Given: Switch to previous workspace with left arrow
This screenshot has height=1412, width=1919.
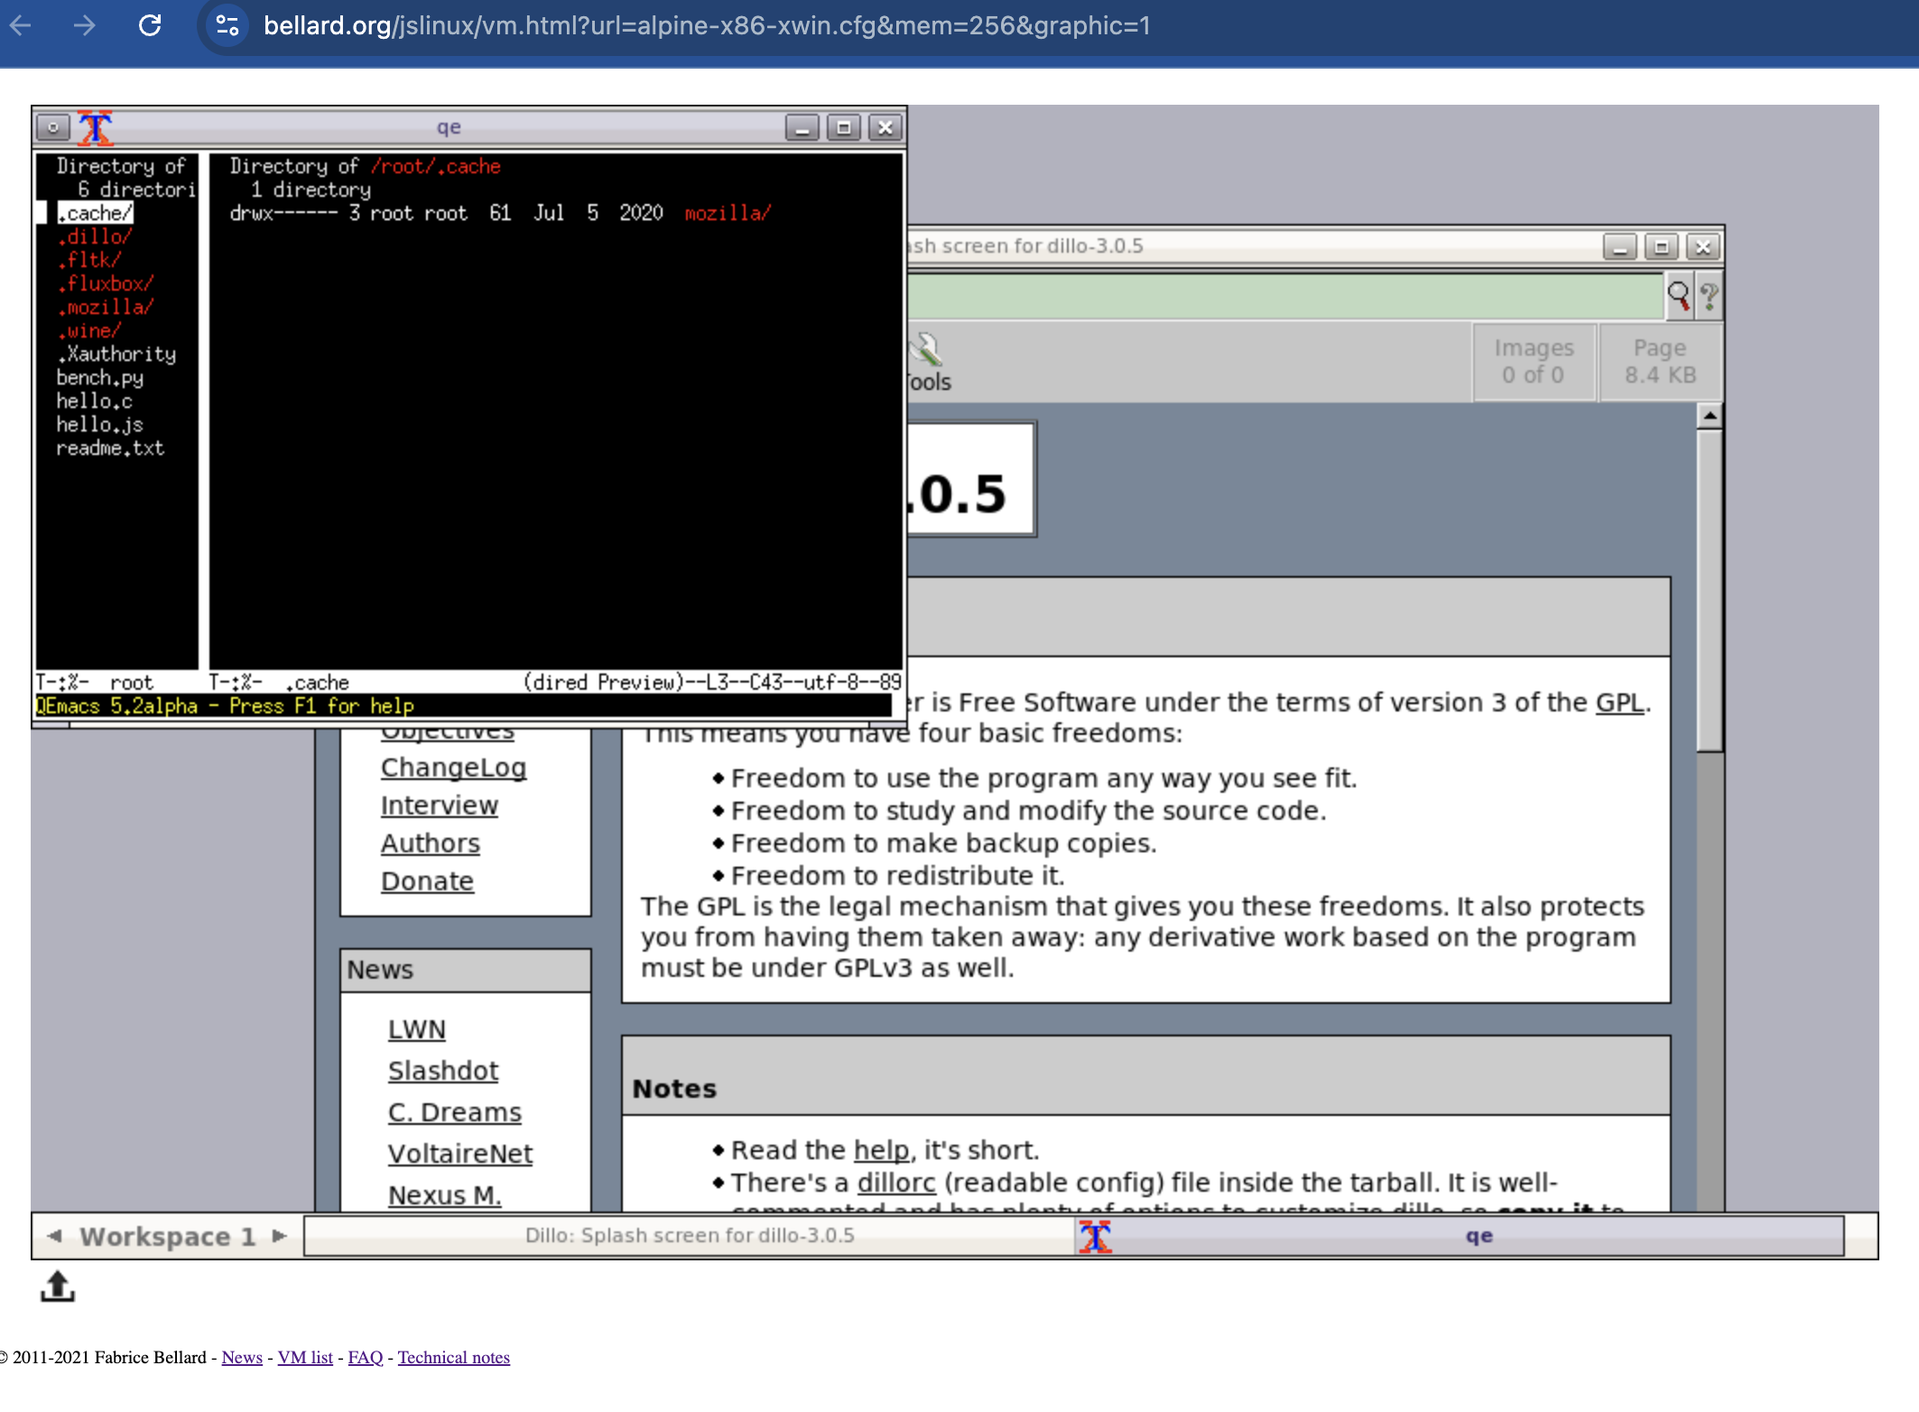Looking at the screenshot, I should [54, 1236].
